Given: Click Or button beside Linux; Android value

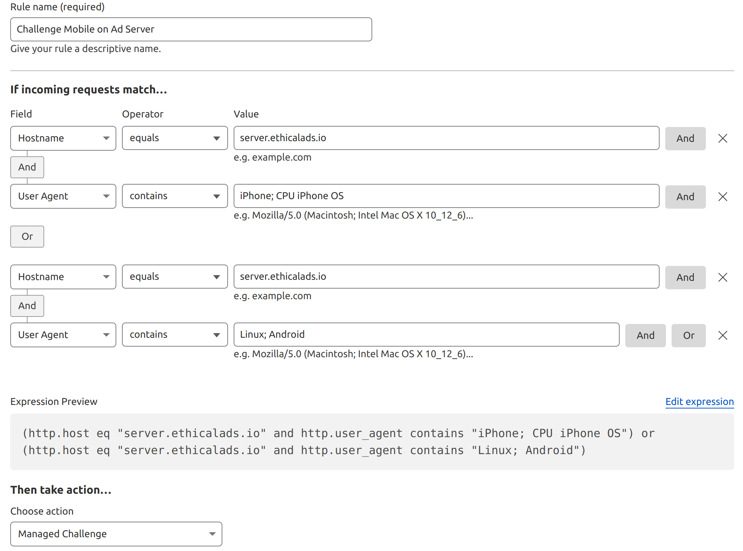Looking at the screenshot, I should coord(689,336).
